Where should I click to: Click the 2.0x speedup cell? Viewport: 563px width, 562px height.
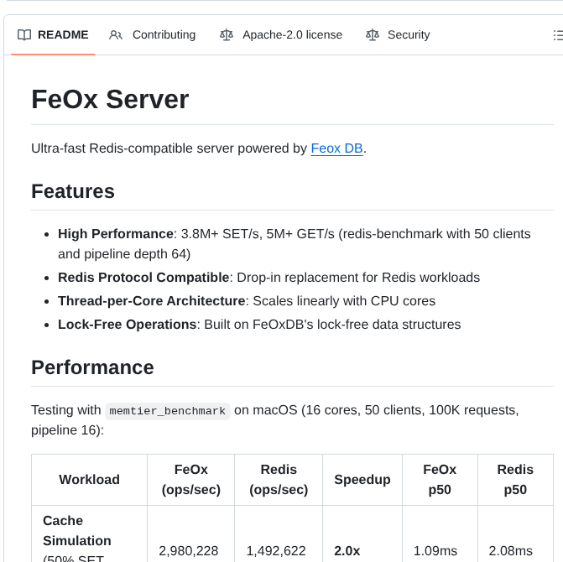pos(347,551)
